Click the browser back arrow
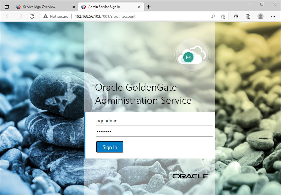 tap(8, 16)
